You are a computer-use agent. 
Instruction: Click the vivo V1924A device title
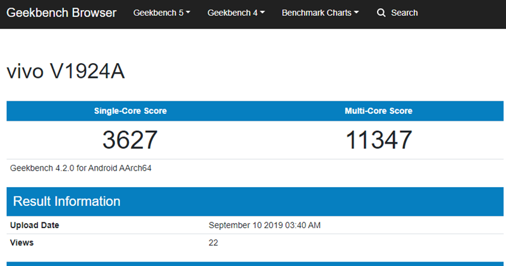65,72
